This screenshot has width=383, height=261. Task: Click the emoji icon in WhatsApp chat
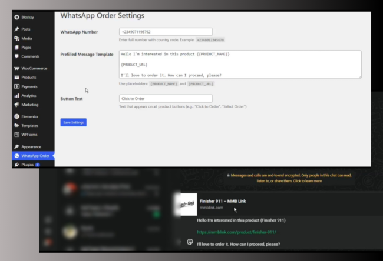click(190, 242)
